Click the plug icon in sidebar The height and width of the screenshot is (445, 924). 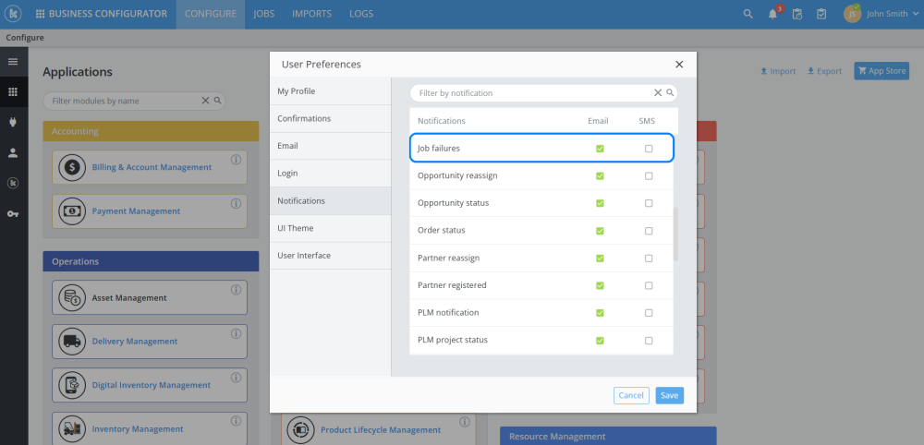(13, 123)
